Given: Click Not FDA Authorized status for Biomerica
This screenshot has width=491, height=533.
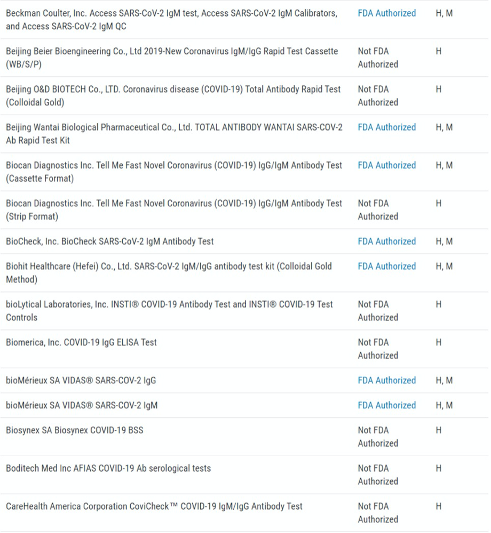Looking at the screenshot, I should point(378,349).
